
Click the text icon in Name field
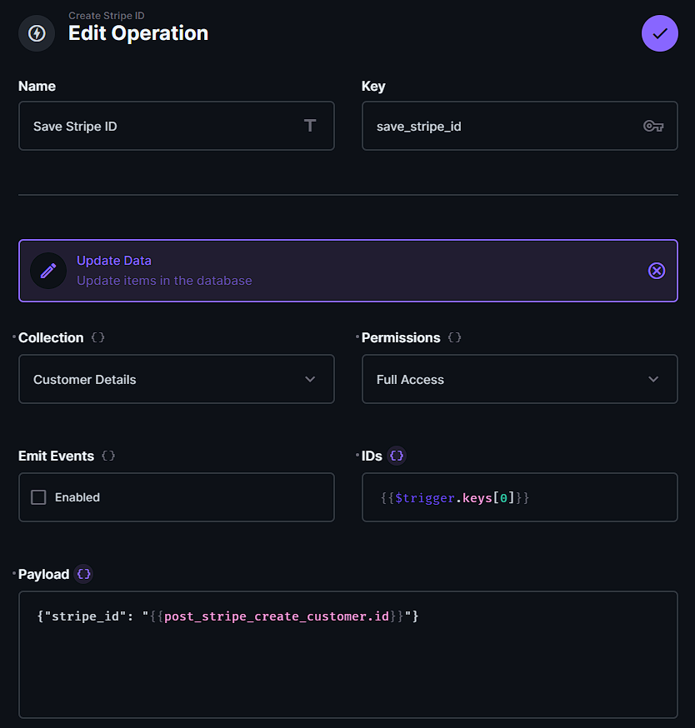click(310, 126)
